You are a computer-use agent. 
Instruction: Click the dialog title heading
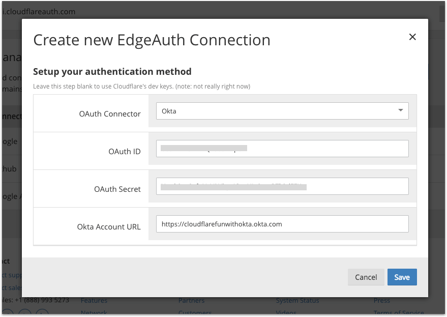pyautogui.click(x=152, y=40)
